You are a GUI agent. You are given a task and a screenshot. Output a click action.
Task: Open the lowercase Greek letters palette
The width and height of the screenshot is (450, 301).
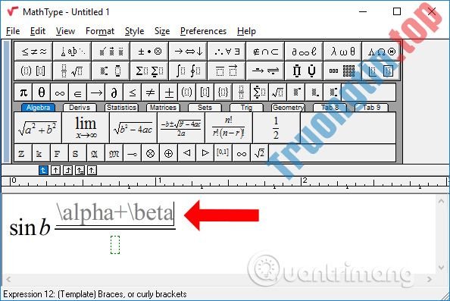point(342,52)
